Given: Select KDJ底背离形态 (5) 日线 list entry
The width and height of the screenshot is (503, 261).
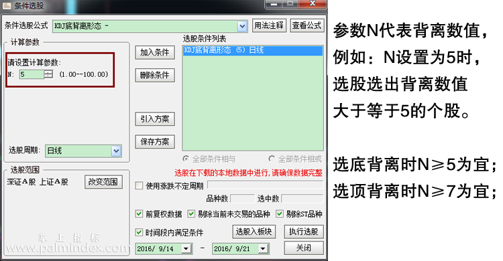Looking at the screenshot, I should pos(253,51).
